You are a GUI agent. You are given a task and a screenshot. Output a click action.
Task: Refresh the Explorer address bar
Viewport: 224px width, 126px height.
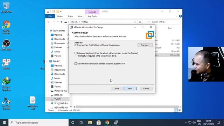coord(140,22)
